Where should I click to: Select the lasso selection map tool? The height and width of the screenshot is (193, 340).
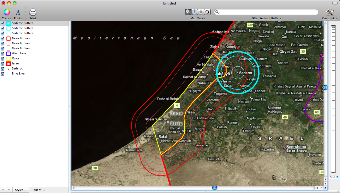click(x=207, y=12)
